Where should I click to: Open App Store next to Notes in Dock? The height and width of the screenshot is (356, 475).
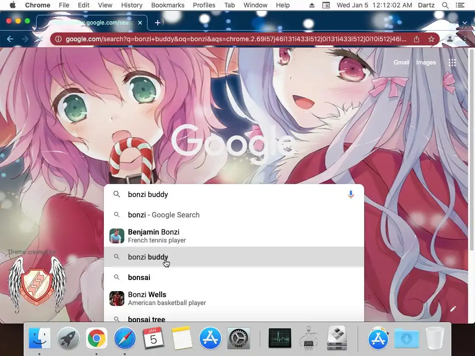(x=210, y=338)
